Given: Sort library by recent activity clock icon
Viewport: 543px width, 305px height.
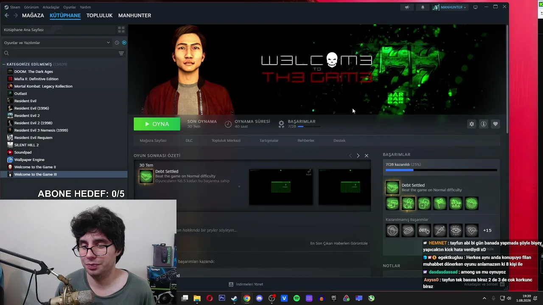Looking at the screenshot, I should pyautogui.click(x=117, y=43).
